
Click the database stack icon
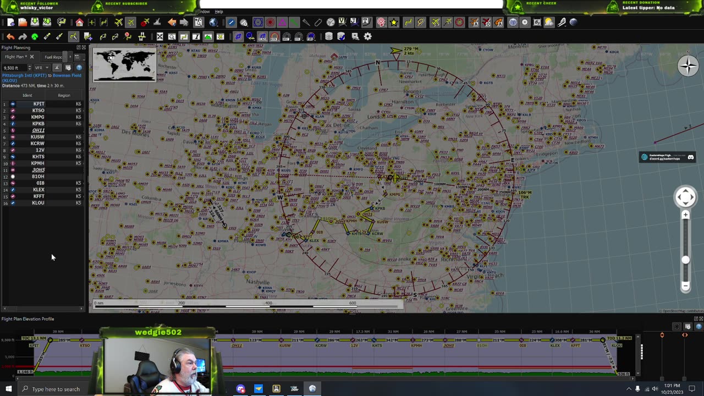coord(329,36)
